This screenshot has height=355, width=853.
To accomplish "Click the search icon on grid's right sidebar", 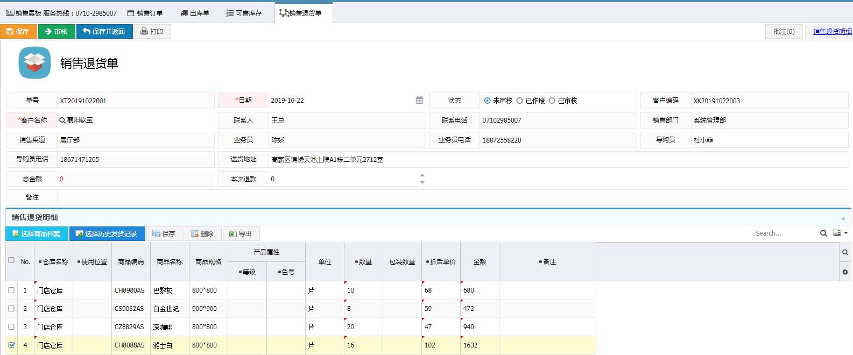I will tap(845, 252).
